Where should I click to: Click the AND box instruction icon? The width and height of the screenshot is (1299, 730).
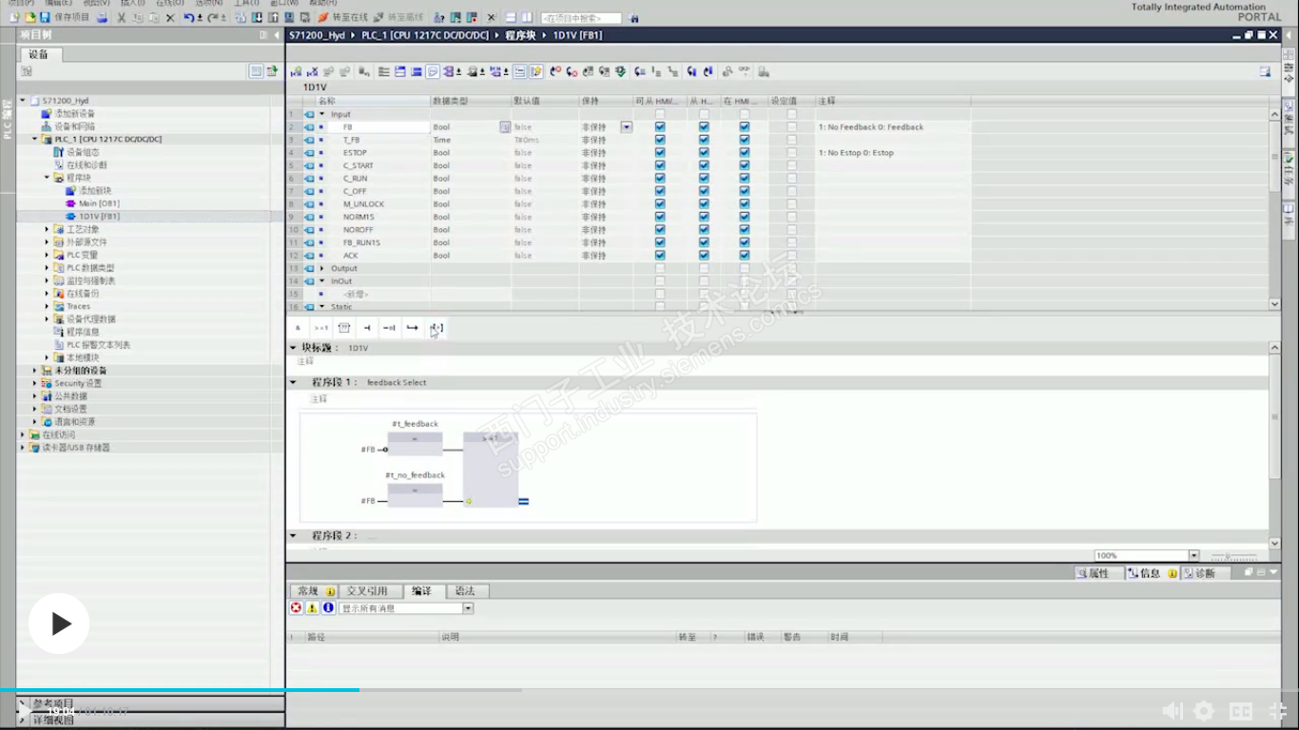click(x=298, y=328)
